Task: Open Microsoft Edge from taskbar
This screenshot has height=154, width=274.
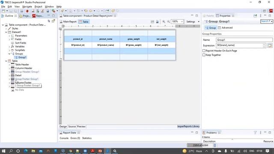Action: click(x=26, y=151)
